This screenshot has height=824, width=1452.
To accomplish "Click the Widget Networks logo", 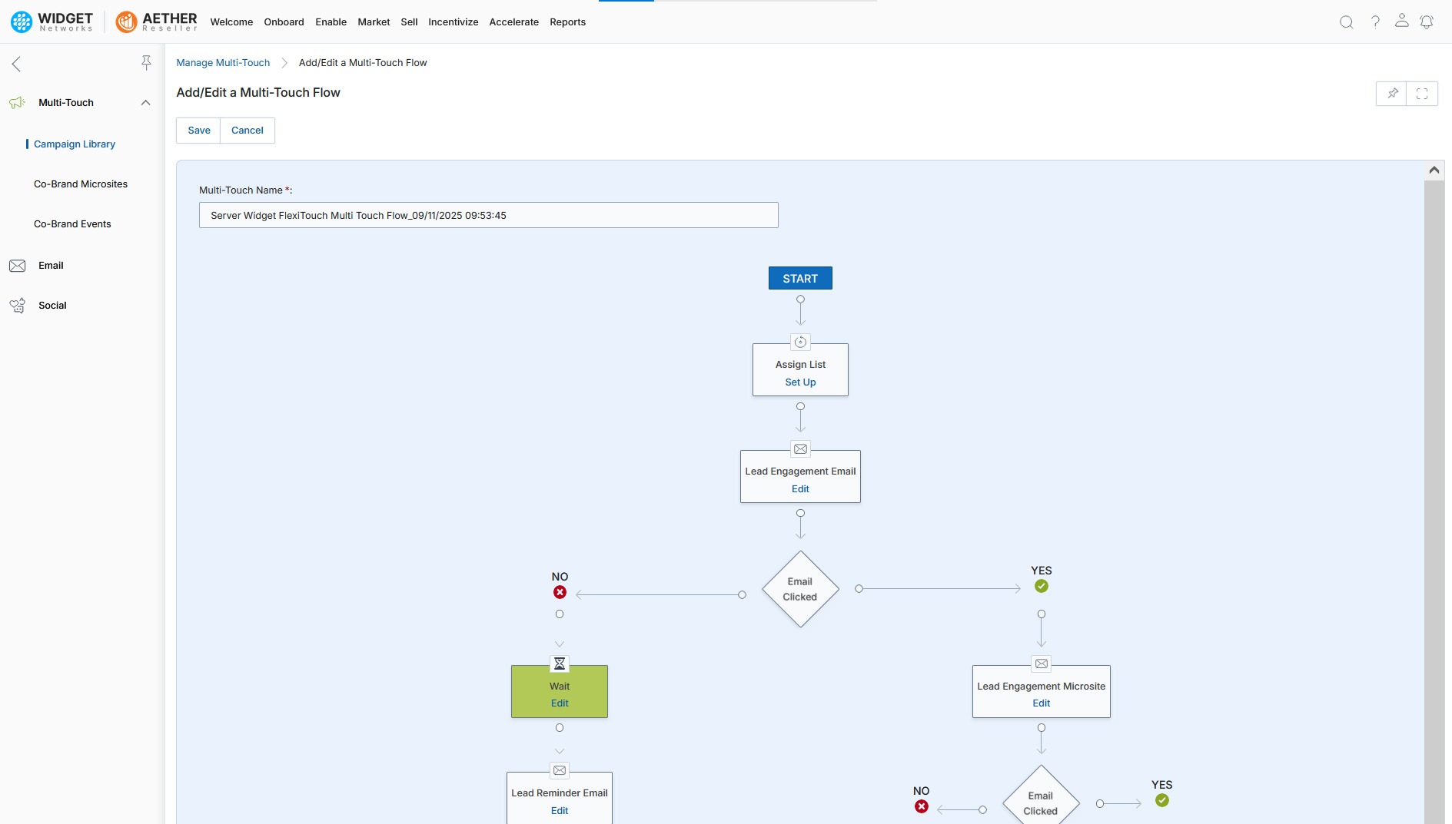I will [52, 22].
